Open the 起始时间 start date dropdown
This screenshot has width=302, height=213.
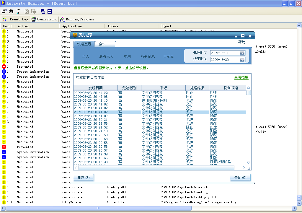click(242, 53)
